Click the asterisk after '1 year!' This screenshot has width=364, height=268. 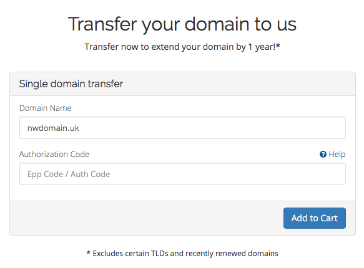tap(278, 45)
